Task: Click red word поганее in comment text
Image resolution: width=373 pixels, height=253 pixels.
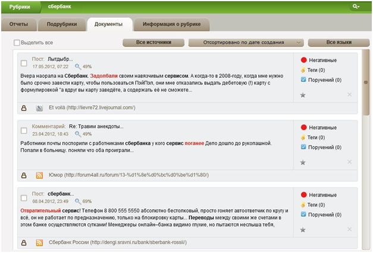Action: point(195,143)
